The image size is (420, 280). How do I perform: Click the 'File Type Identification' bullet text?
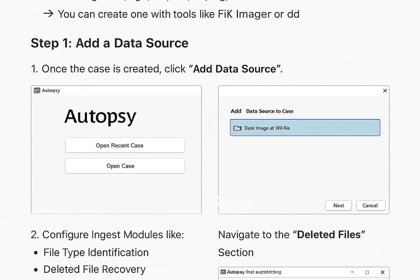pos(96,253)
